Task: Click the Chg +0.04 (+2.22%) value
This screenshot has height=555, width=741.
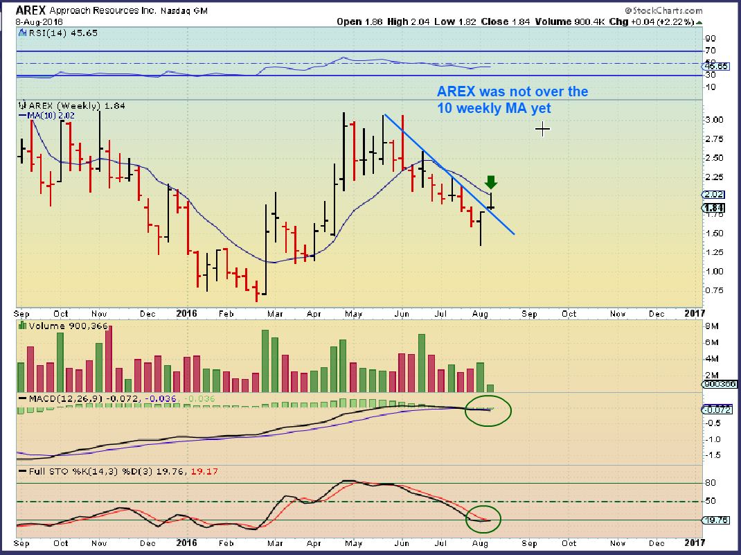Action: pos(652,21)
